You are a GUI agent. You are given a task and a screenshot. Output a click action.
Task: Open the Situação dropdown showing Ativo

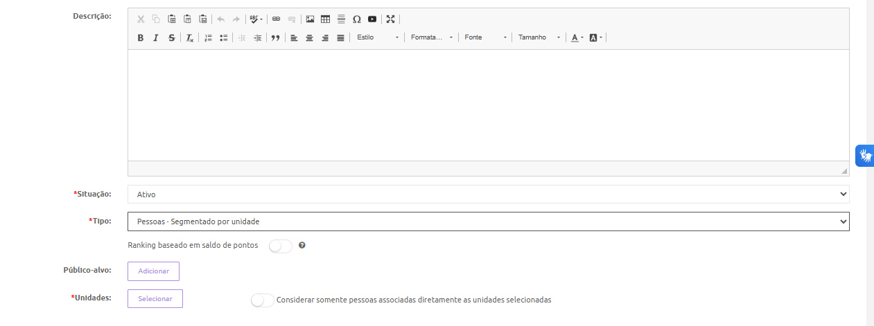tap(488, 194)
